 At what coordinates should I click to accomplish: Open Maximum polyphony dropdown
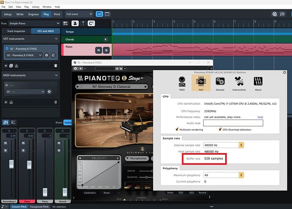point(223,175)
